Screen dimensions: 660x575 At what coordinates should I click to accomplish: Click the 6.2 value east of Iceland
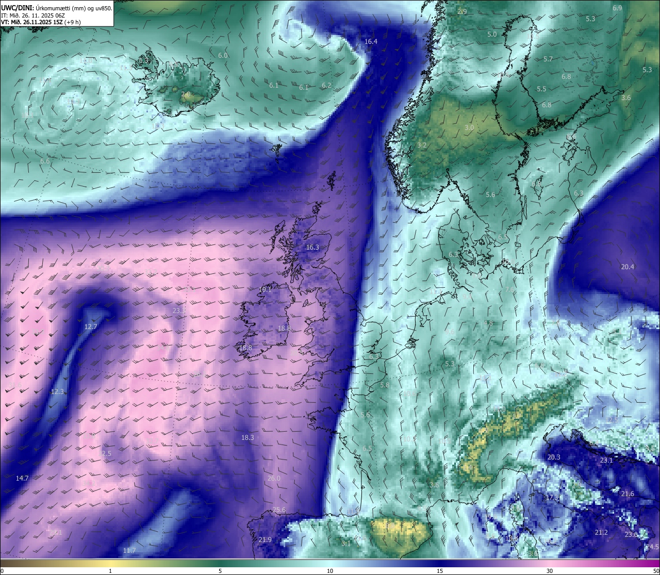point(326,86)
